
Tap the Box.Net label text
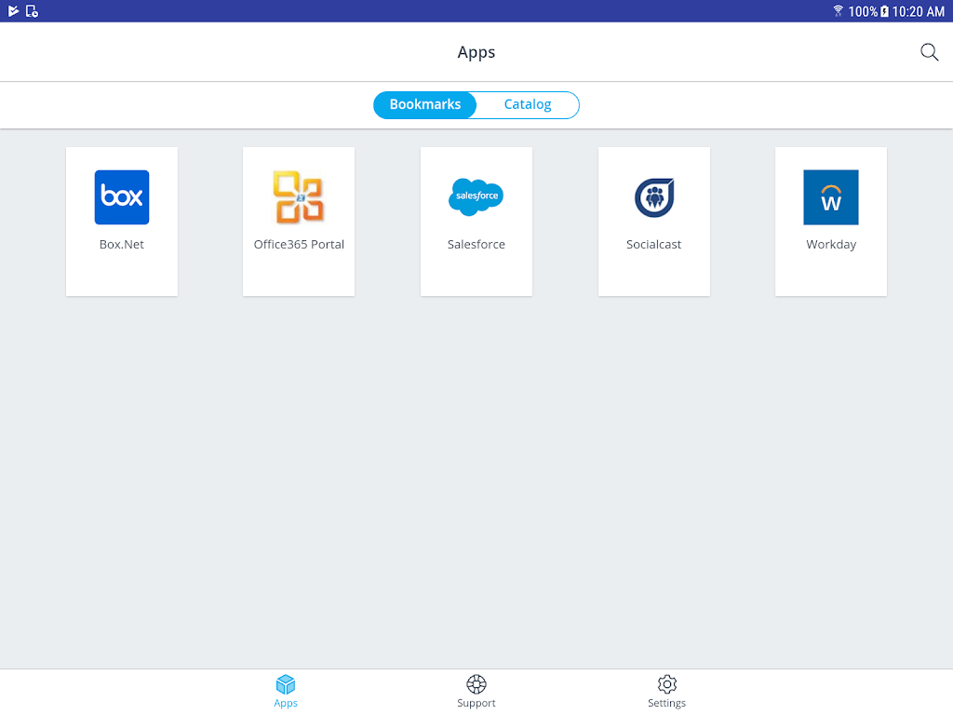tap(122, 245)
